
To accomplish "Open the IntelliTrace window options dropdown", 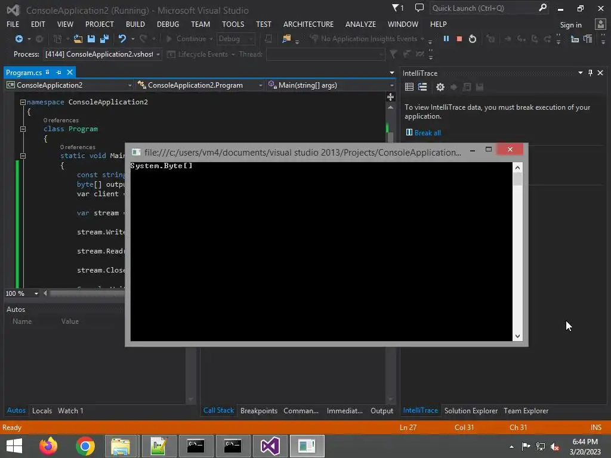I will (580, 73).
